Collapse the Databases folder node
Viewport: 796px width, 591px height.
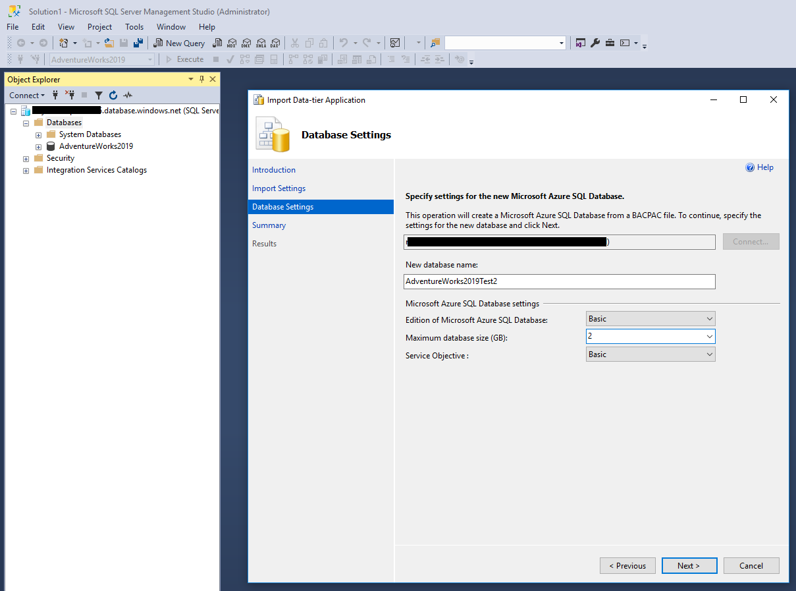click(x=26, y=123)
